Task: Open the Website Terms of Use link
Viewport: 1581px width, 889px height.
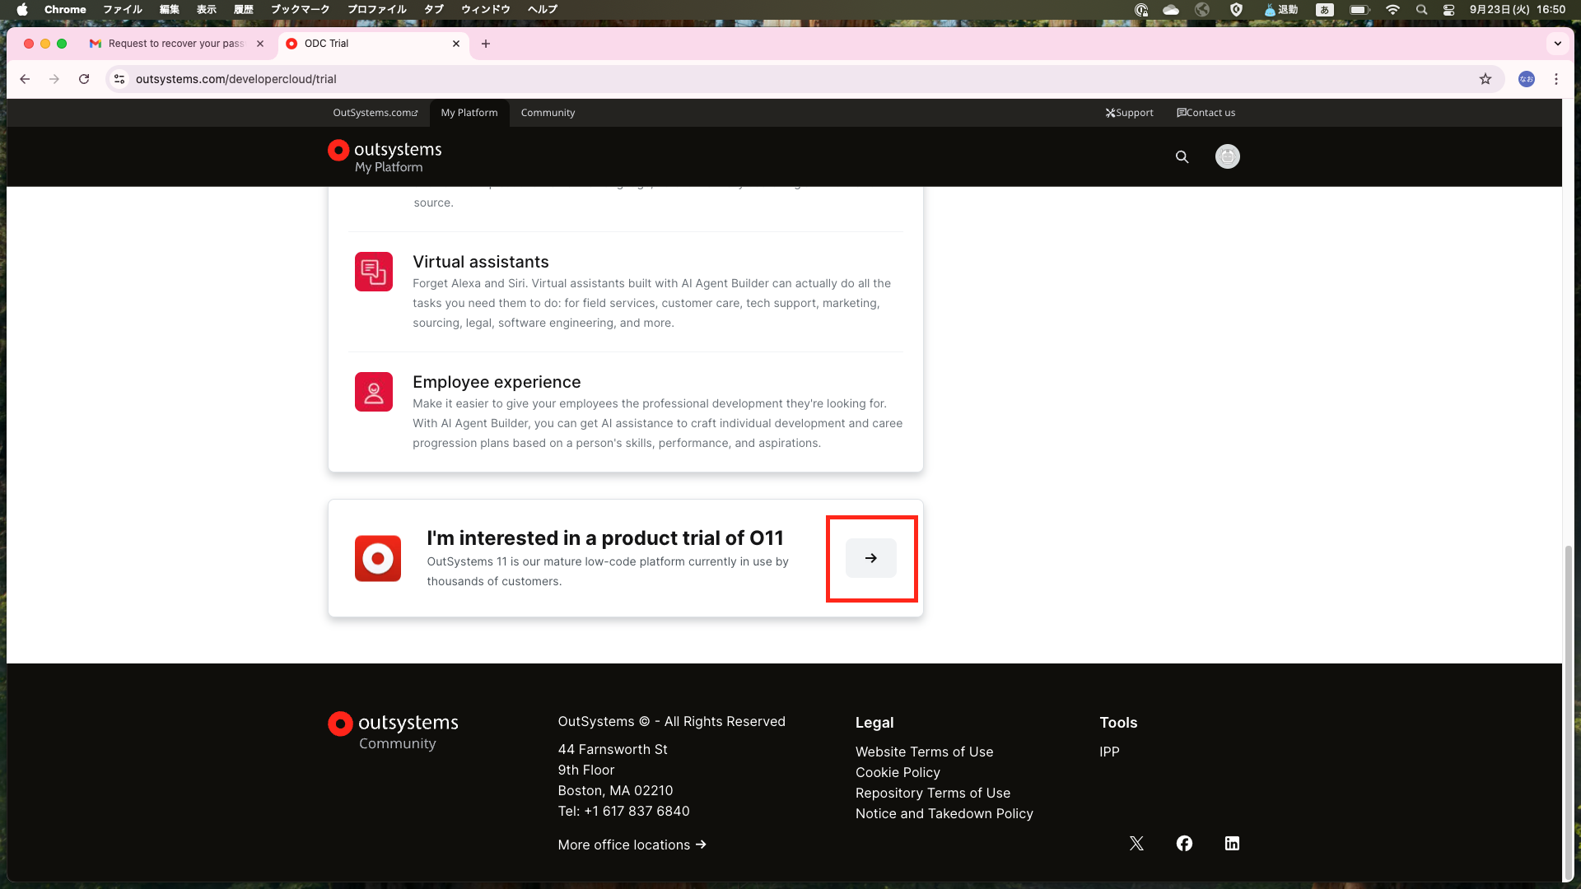Action: [x=924, y=752]
